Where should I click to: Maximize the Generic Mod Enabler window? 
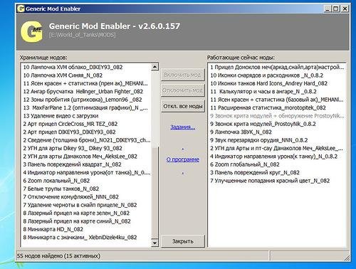tap(335, 9)
